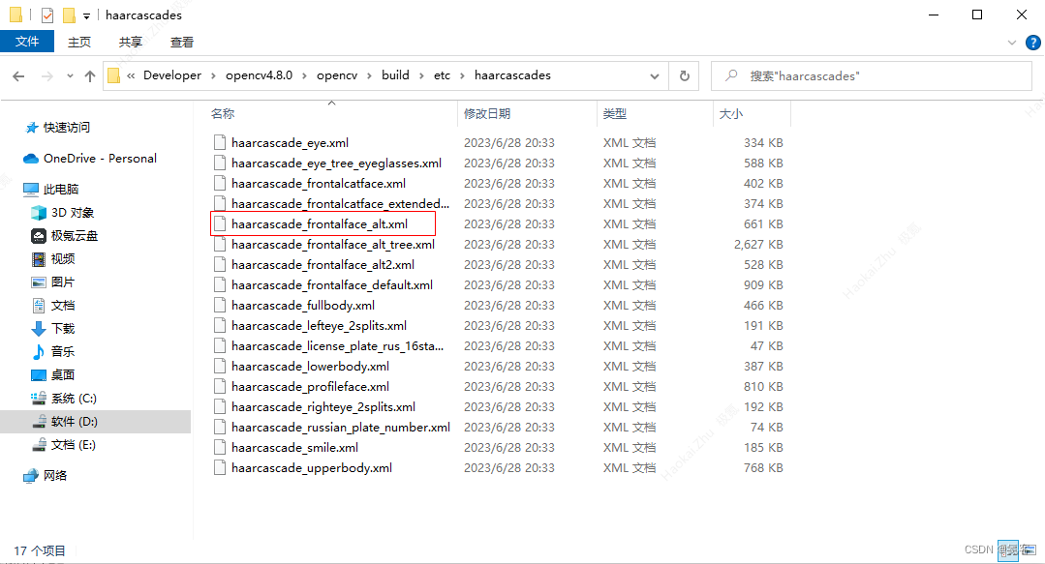1045x564 pixels.
Task: Open the 文件 (File) menu
Action: [x=27, y=42]
